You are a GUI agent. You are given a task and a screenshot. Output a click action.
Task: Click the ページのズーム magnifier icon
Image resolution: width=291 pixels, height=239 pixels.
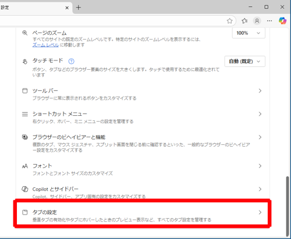coord(24,33)
